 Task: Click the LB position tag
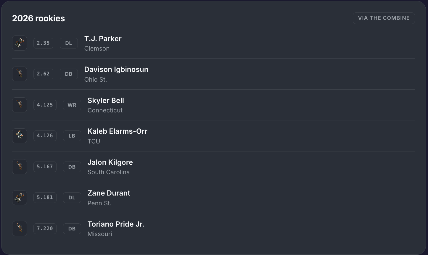click(72, 136)
